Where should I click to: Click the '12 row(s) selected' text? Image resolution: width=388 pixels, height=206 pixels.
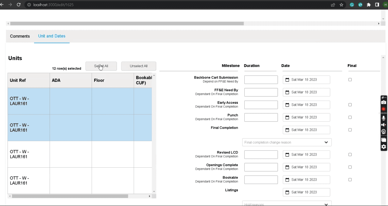click(67, 69)
